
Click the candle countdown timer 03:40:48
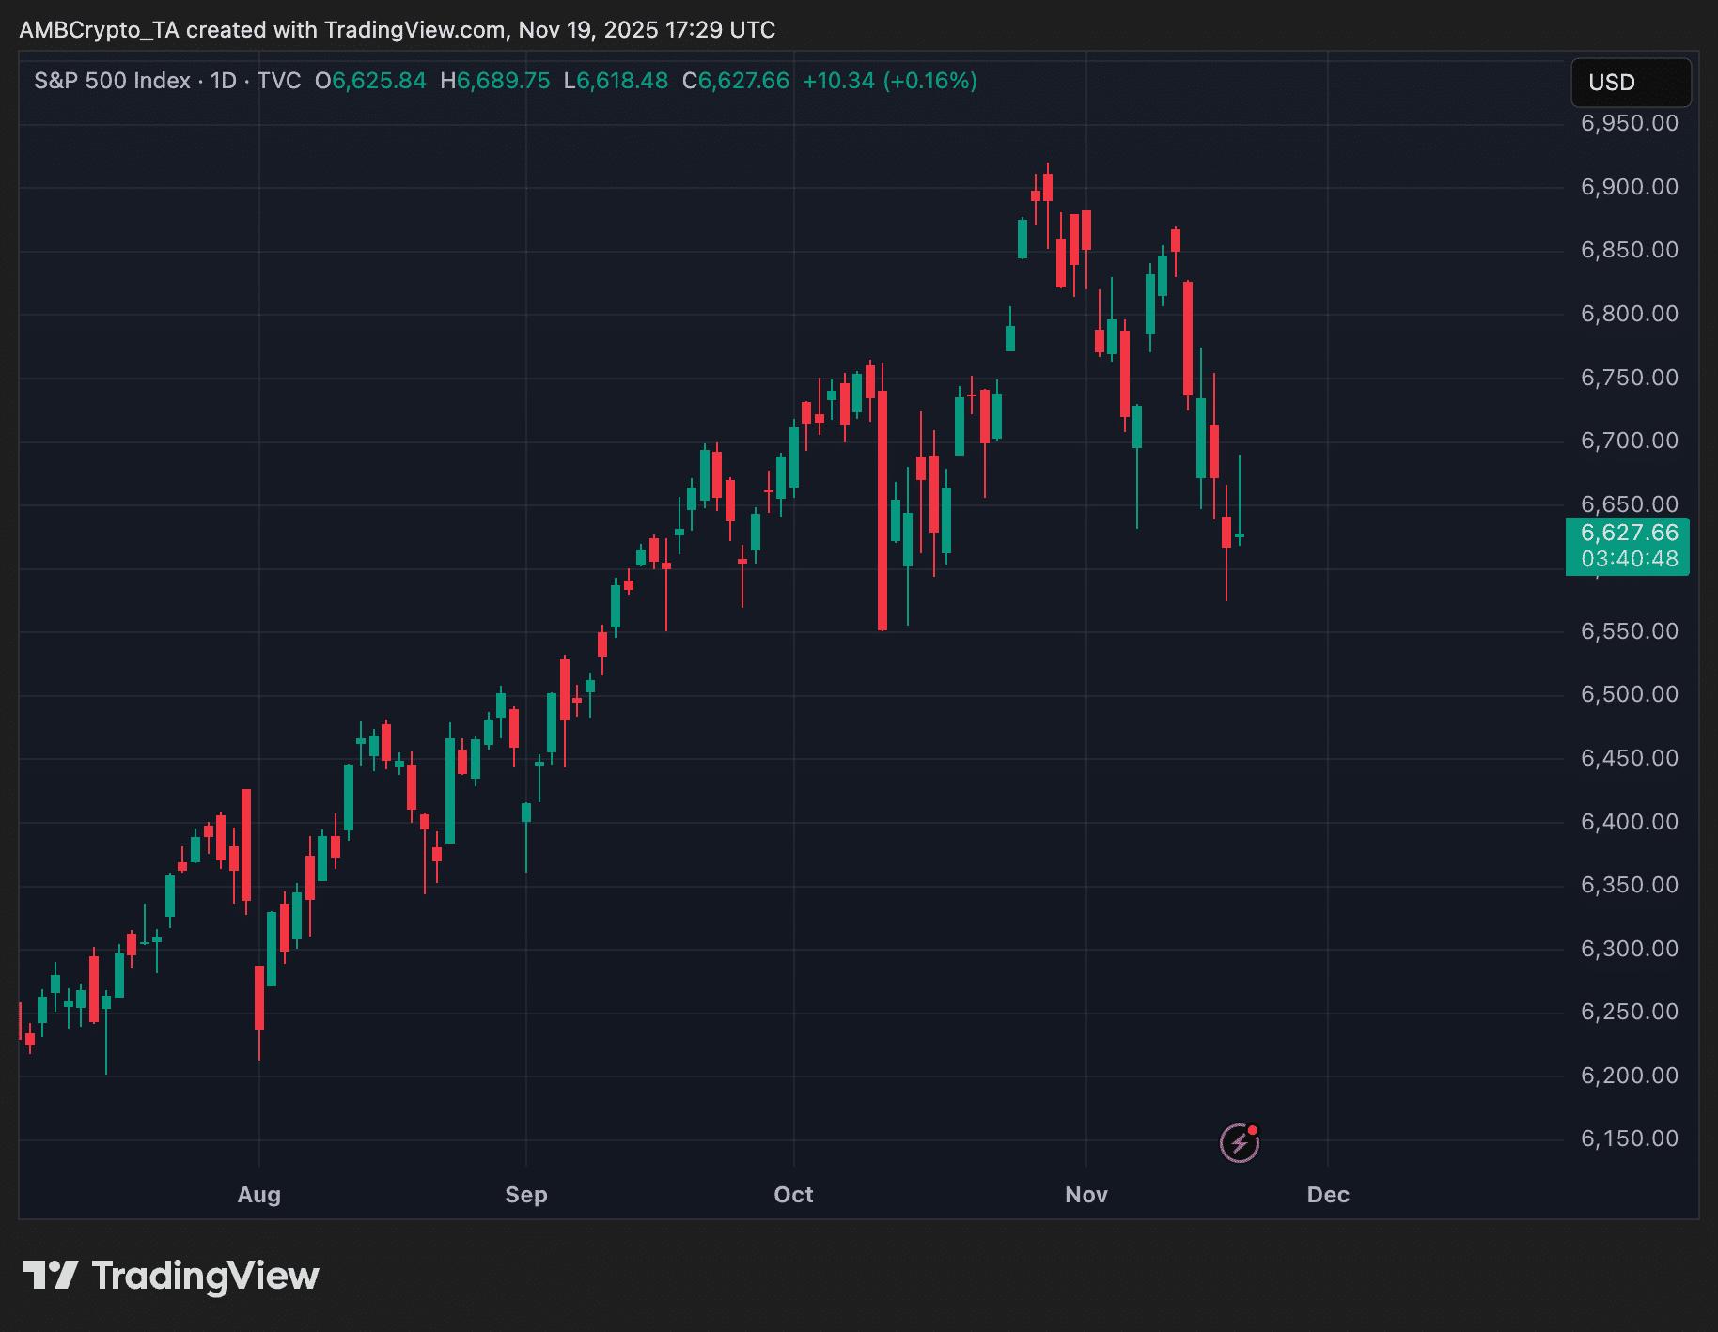tap(1629, 560)
